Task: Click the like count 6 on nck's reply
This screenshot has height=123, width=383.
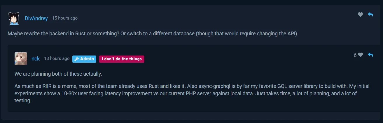Action: [355, 55]
